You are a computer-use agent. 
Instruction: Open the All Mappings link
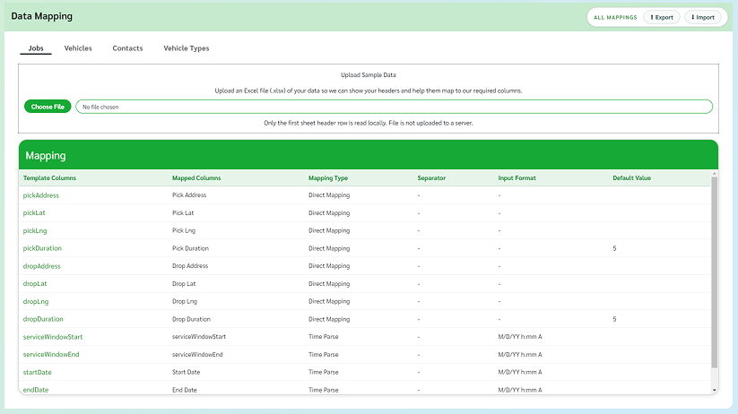click(x=615, y=17)
